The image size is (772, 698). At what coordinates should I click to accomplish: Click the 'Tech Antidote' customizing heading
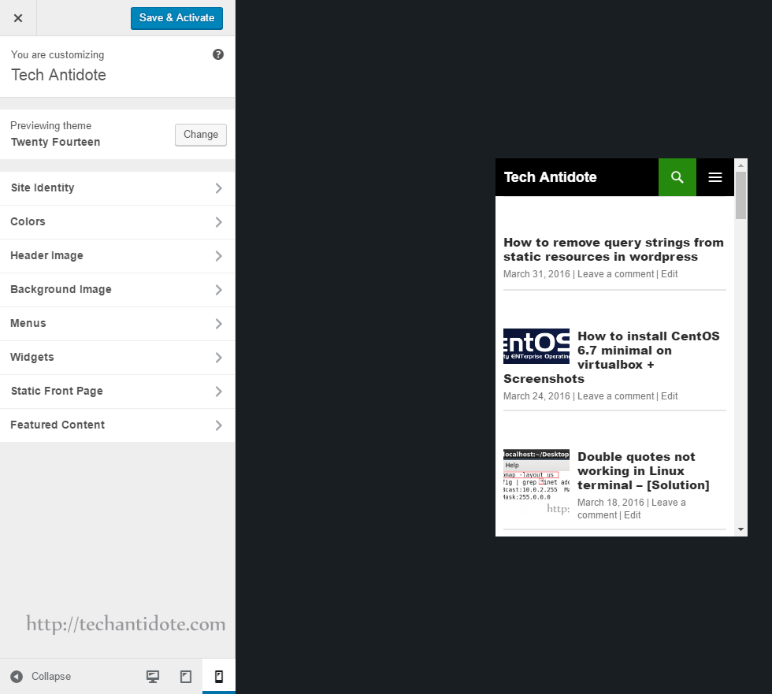coord(58,76)
